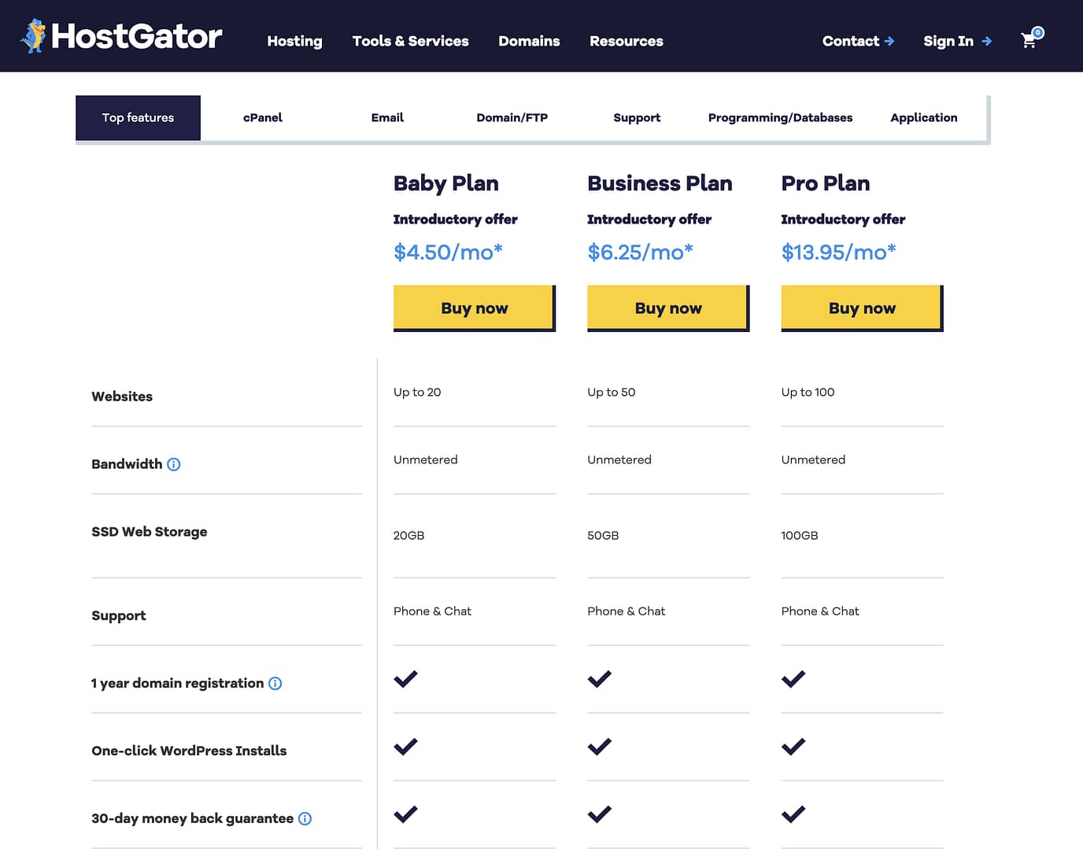
Task: Switch to the Email tab
Action: pyautogui.click(x=387, y=118)
